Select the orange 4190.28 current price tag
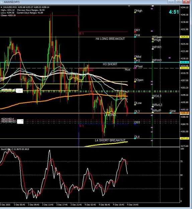The width and height of the screenshot is (192, 209). (185, 113)
